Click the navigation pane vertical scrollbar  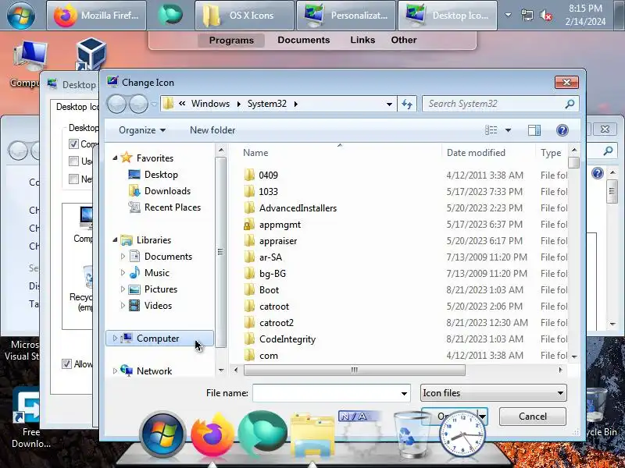[x=220, y=252]
